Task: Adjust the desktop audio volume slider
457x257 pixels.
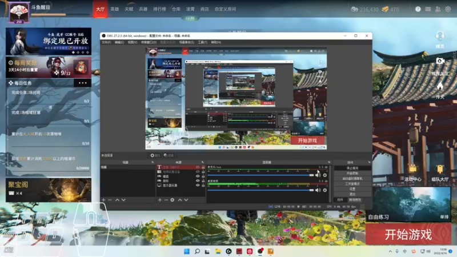Action: 260,190
